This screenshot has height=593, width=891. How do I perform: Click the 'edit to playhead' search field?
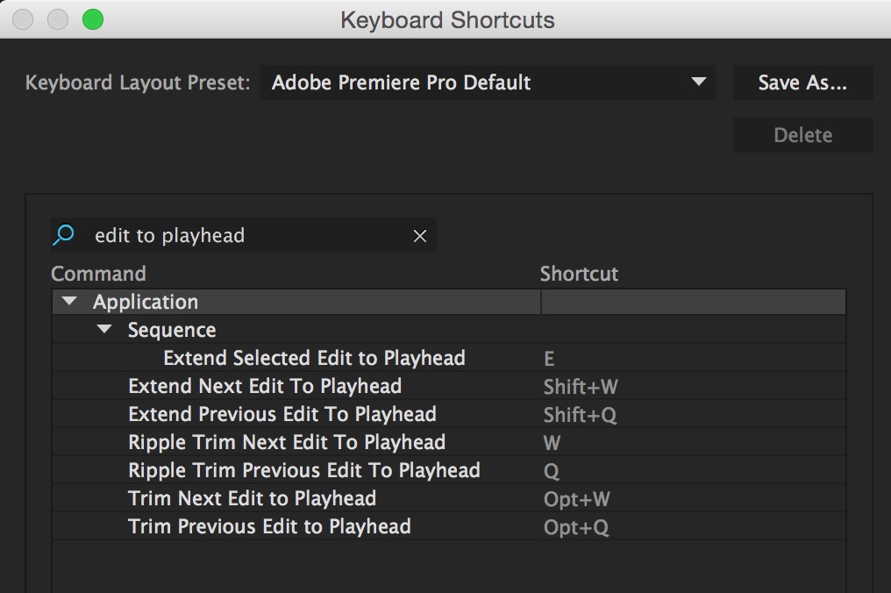[x=245, y=235]
